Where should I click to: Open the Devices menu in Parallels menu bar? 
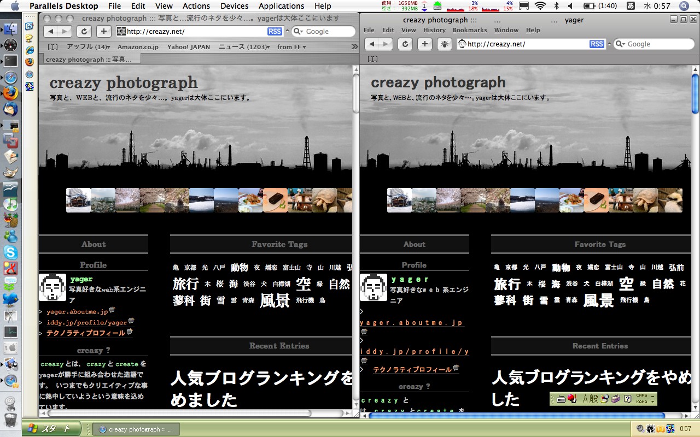pos(234,6)
